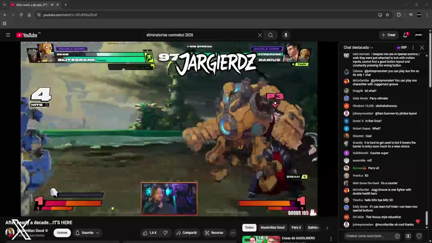Open the browser profile avatar

click(419, 15)
